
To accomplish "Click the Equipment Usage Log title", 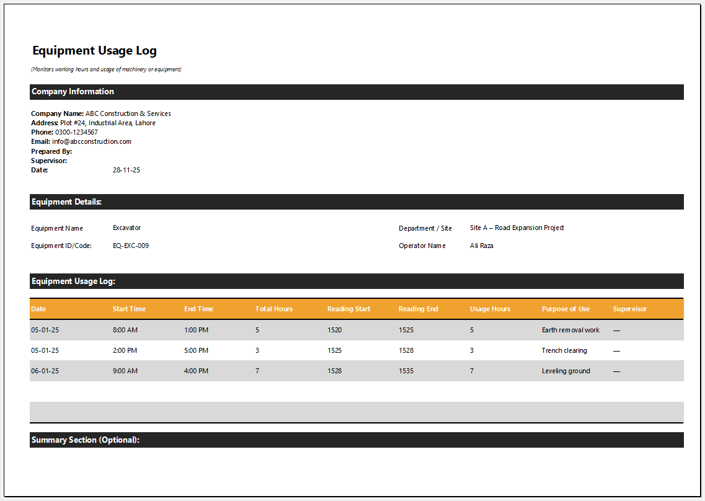I will (x=94, y=51).
